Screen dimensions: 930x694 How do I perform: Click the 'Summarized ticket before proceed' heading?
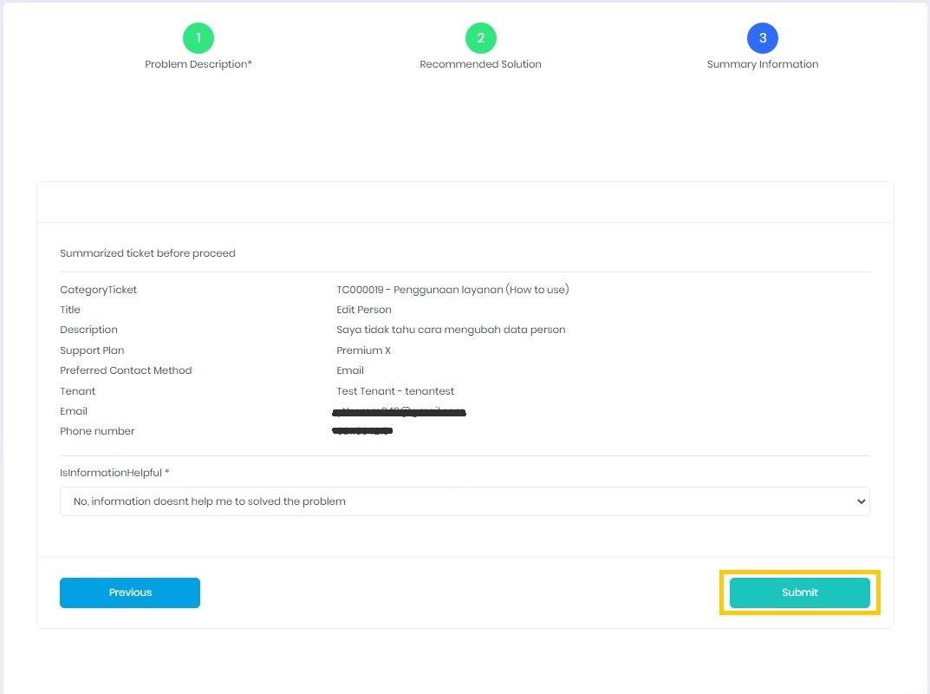[x=147, y=252]
